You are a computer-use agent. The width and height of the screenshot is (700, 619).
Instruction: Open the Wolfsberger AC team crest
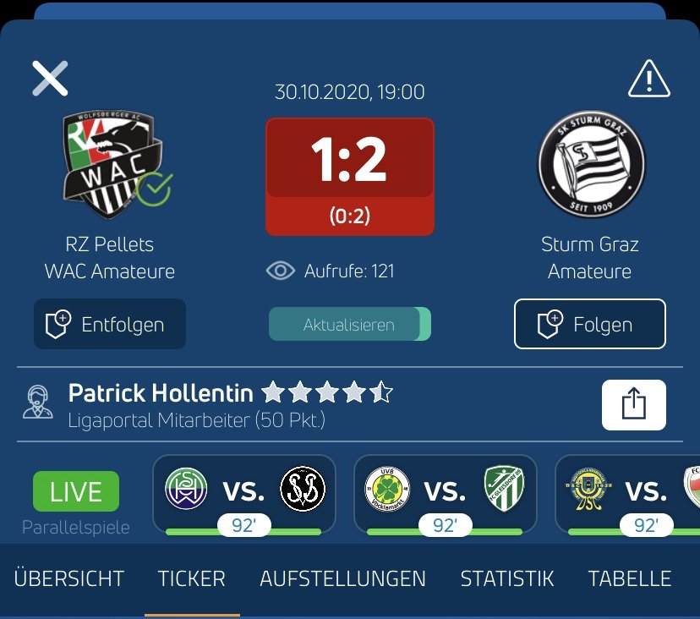114,165
